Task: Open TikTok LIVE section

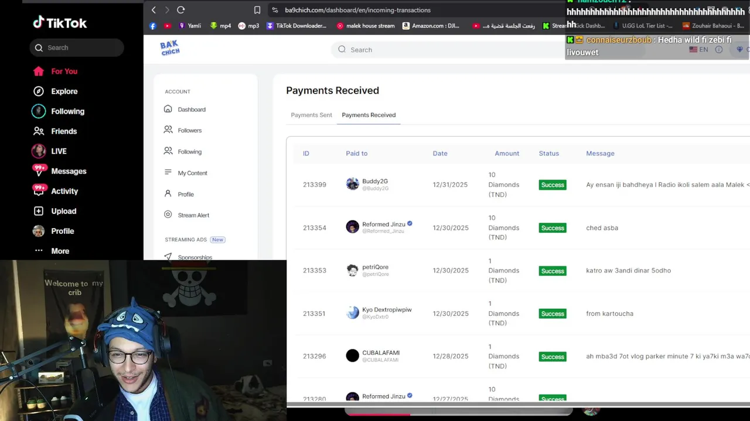Action: pos(49,151)
